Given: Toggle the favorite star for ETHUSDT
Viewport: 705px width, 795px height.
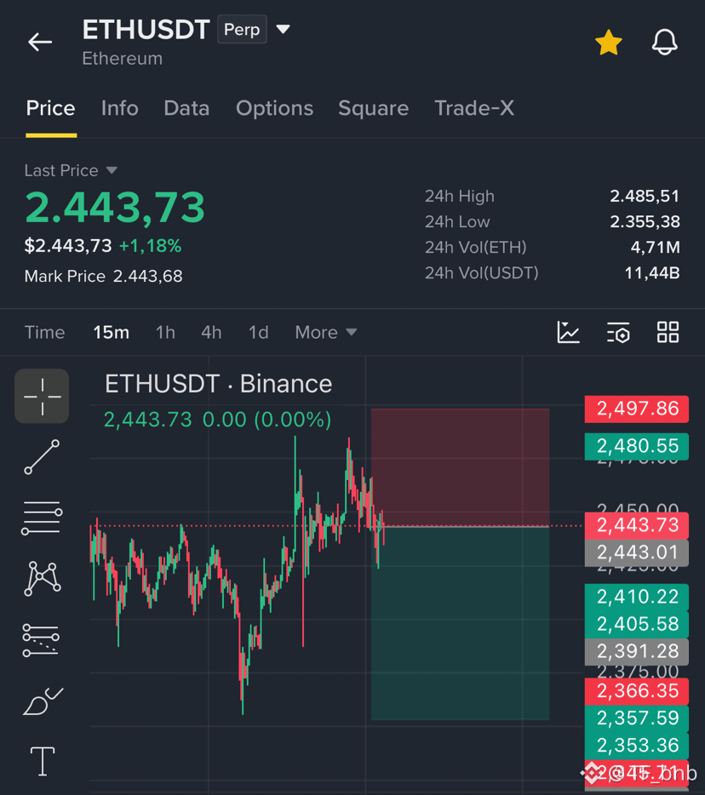Looking at the screenshot, I should click(x=608, y=43).
